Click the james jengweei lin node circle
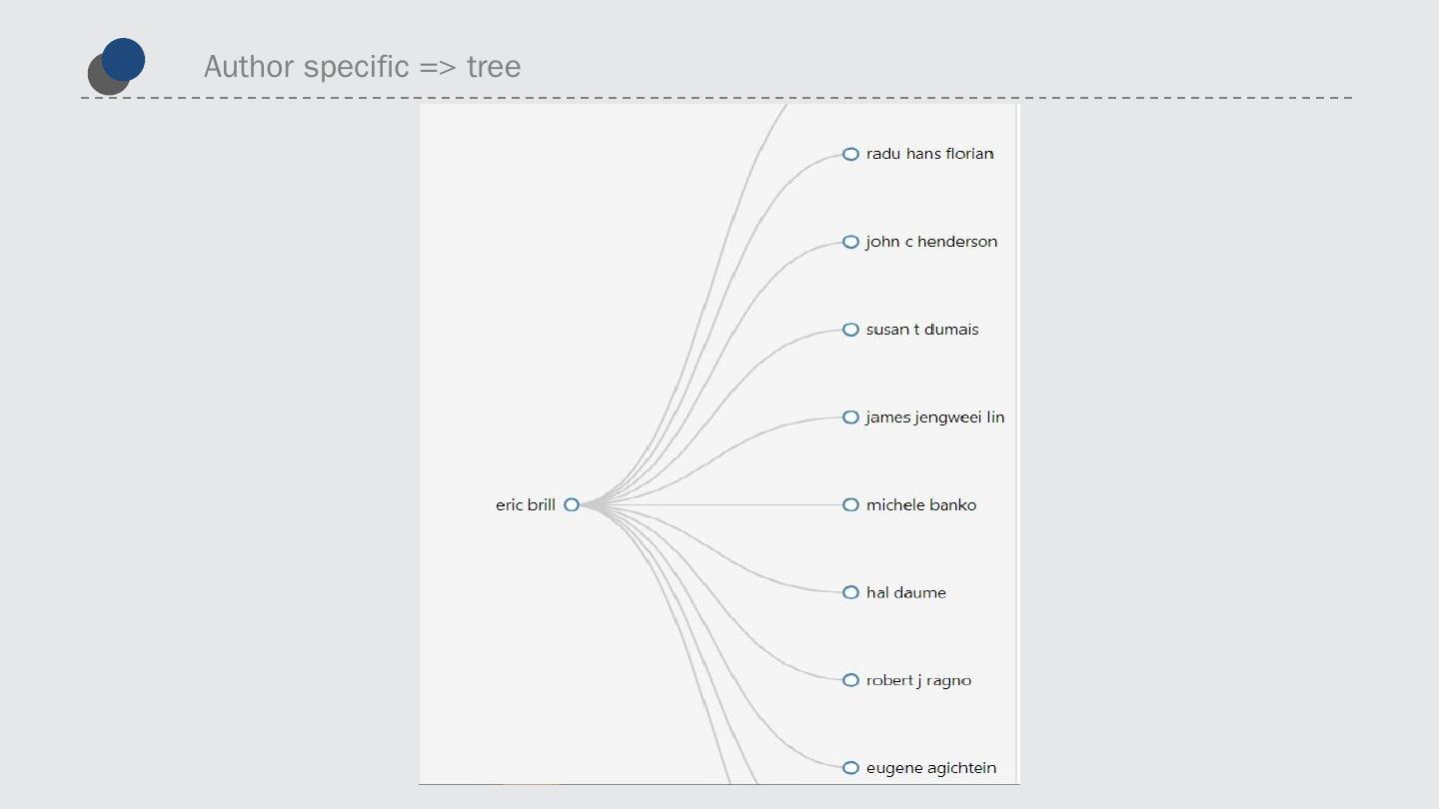Image resolution: width=1439 pixels, height=809 pixels. click(850, 417)
